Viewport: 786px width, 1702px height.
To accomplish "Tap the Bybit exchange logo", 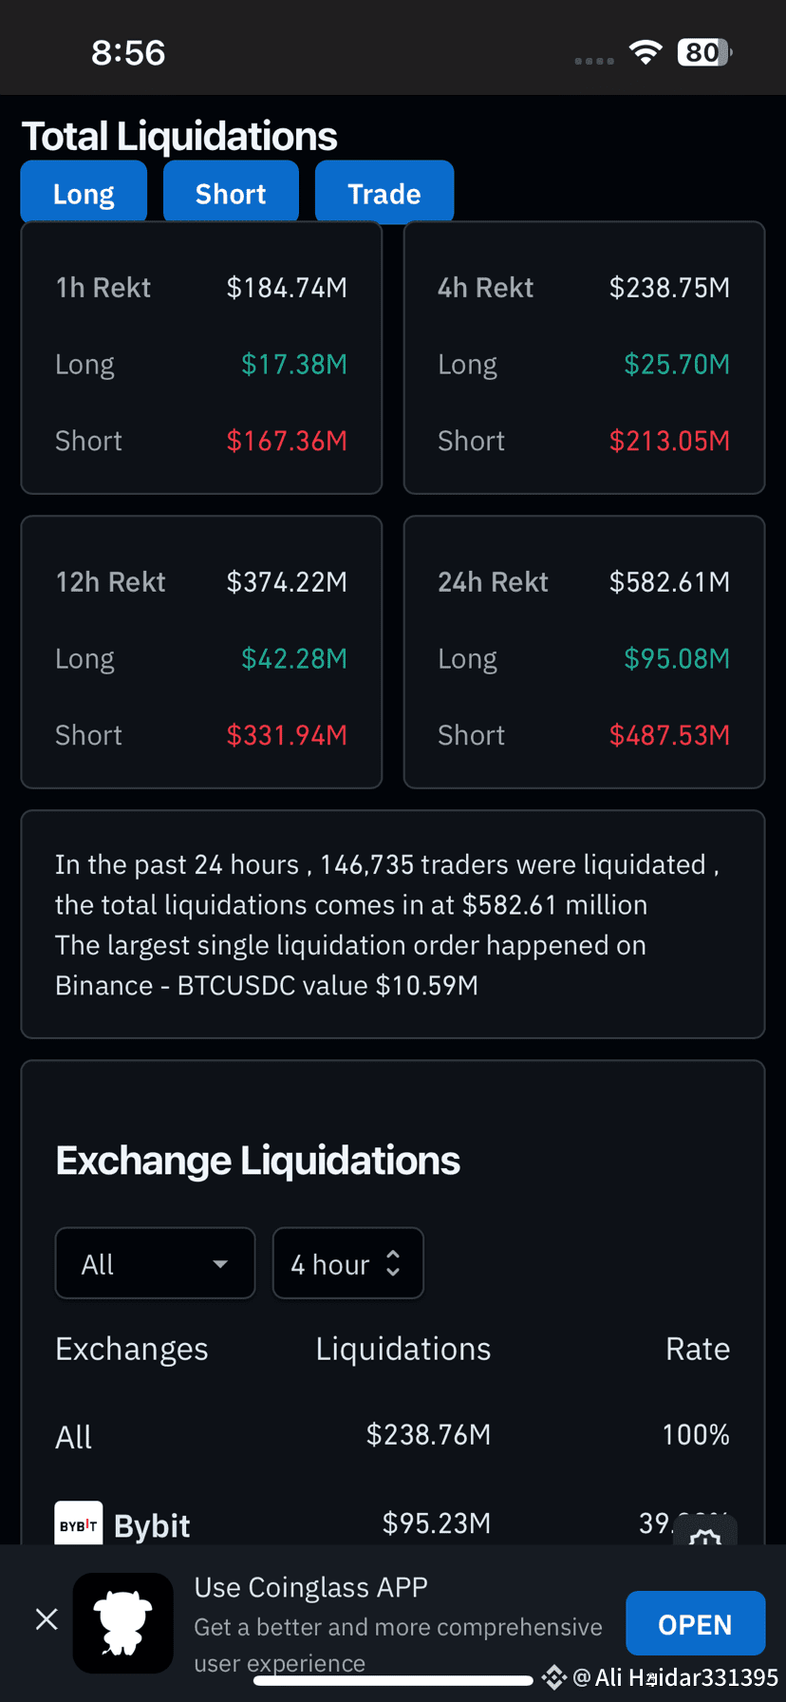I will [x=79, y=1523].
